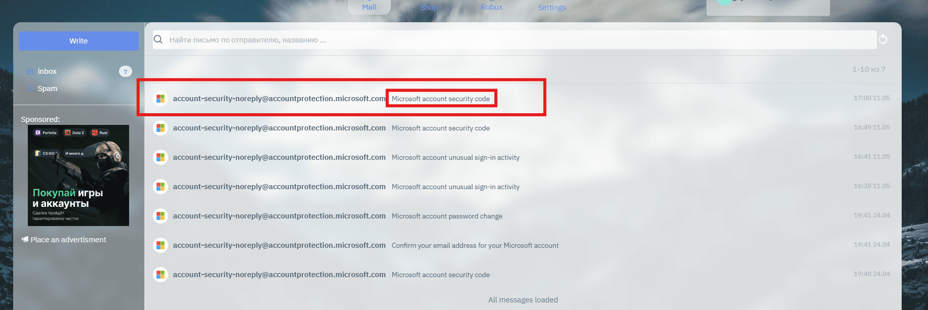Open security code email from 16:49 11.05
Screen dimensions: 928x310
[x=523, y=128]
